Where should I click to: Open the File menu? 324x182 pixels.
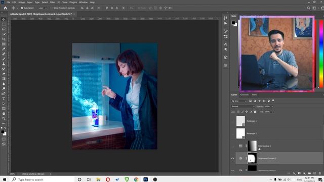tap(8, 2)
